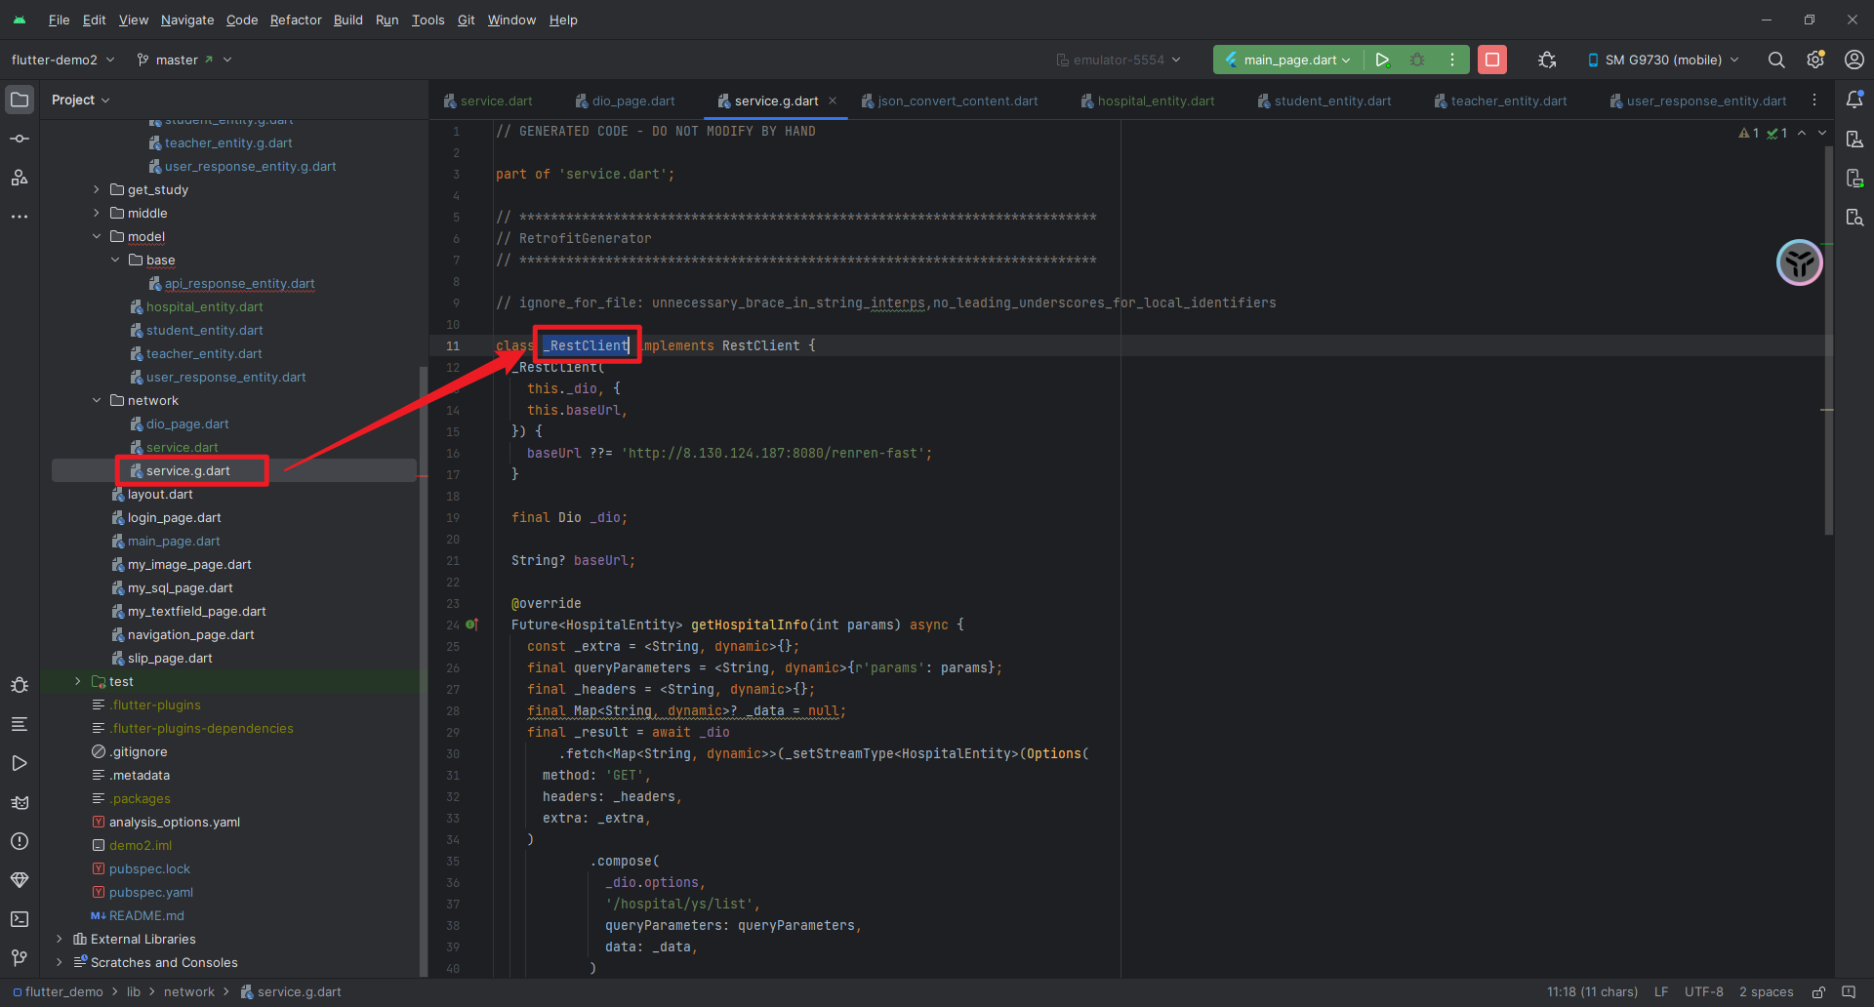Open pubspec.yaml in project tree
Viewport: 1874px width, 1007px height.
150,892
